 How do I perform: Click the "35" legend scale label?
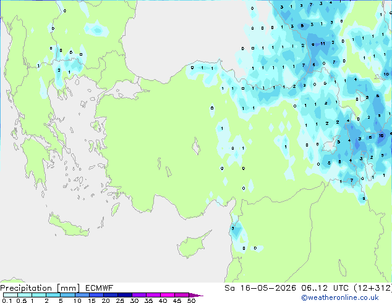[x=148, y=301]
